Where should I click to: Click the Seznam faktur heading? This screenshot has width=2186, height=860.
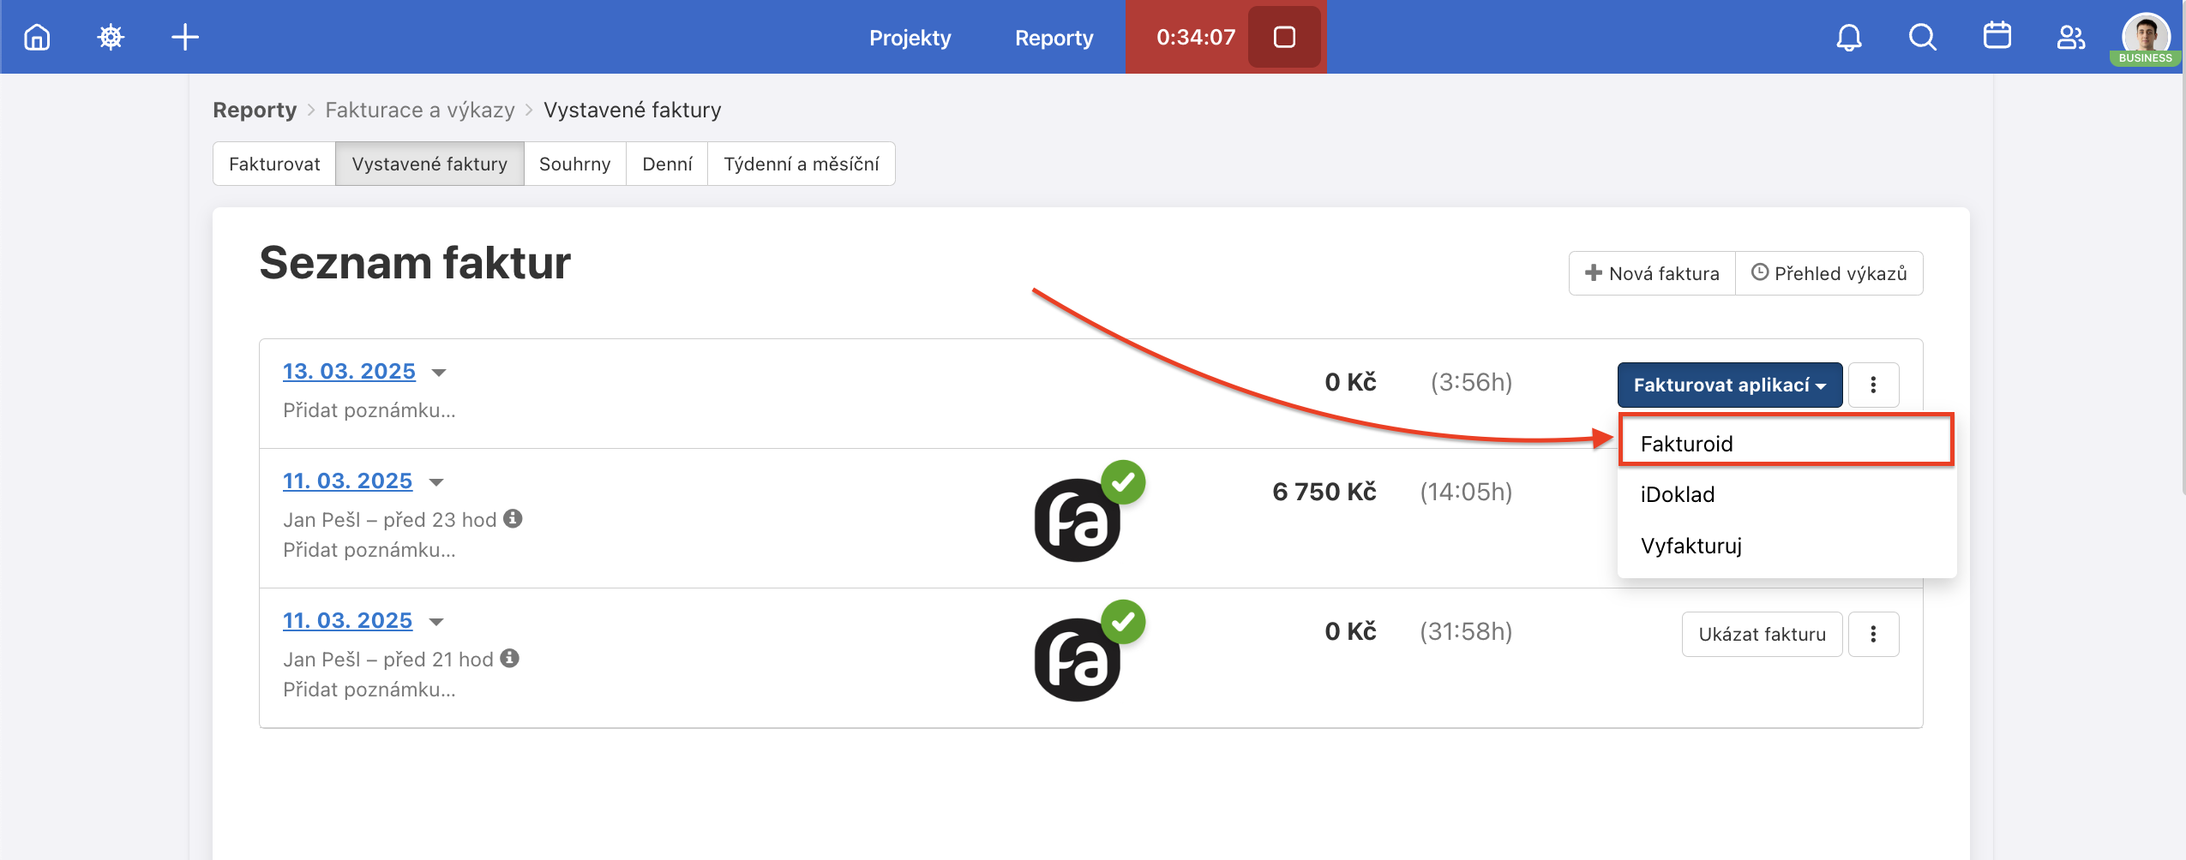(x=415, y=262)
